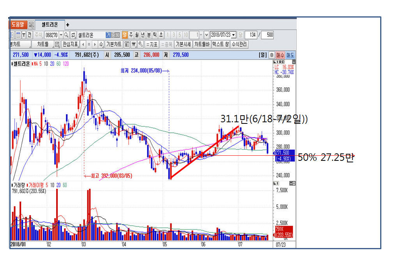The width and height of the screenshot is (395, 264).
Task: Click the gear icon left of 매수
Action: [x=272, y=55]
